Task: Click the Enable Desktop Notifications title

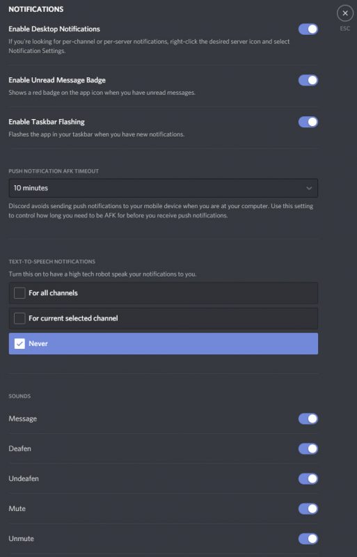Action: click(x=54, y=29)
